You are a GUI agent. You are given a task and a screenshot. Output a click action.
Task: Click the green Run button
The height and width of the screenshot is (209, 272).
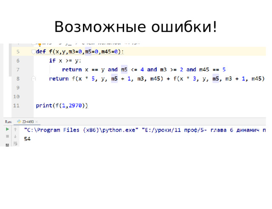click(7, 129)
